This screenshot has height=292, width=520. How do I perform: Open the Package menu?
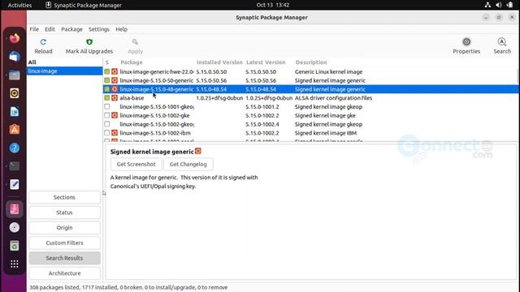(x=71, y=29)
